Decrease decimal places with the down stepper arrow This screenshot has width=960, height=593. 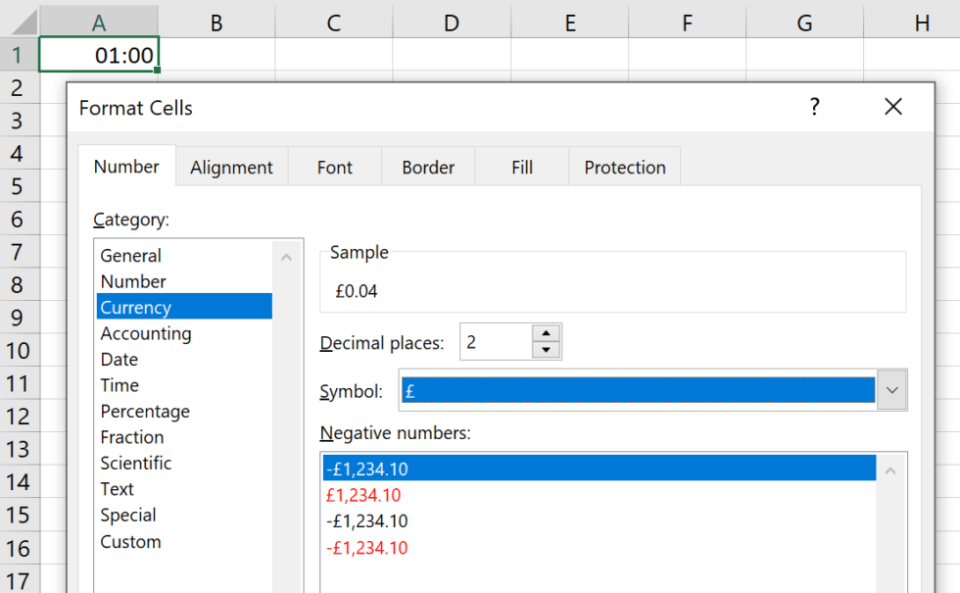[546, 349]
